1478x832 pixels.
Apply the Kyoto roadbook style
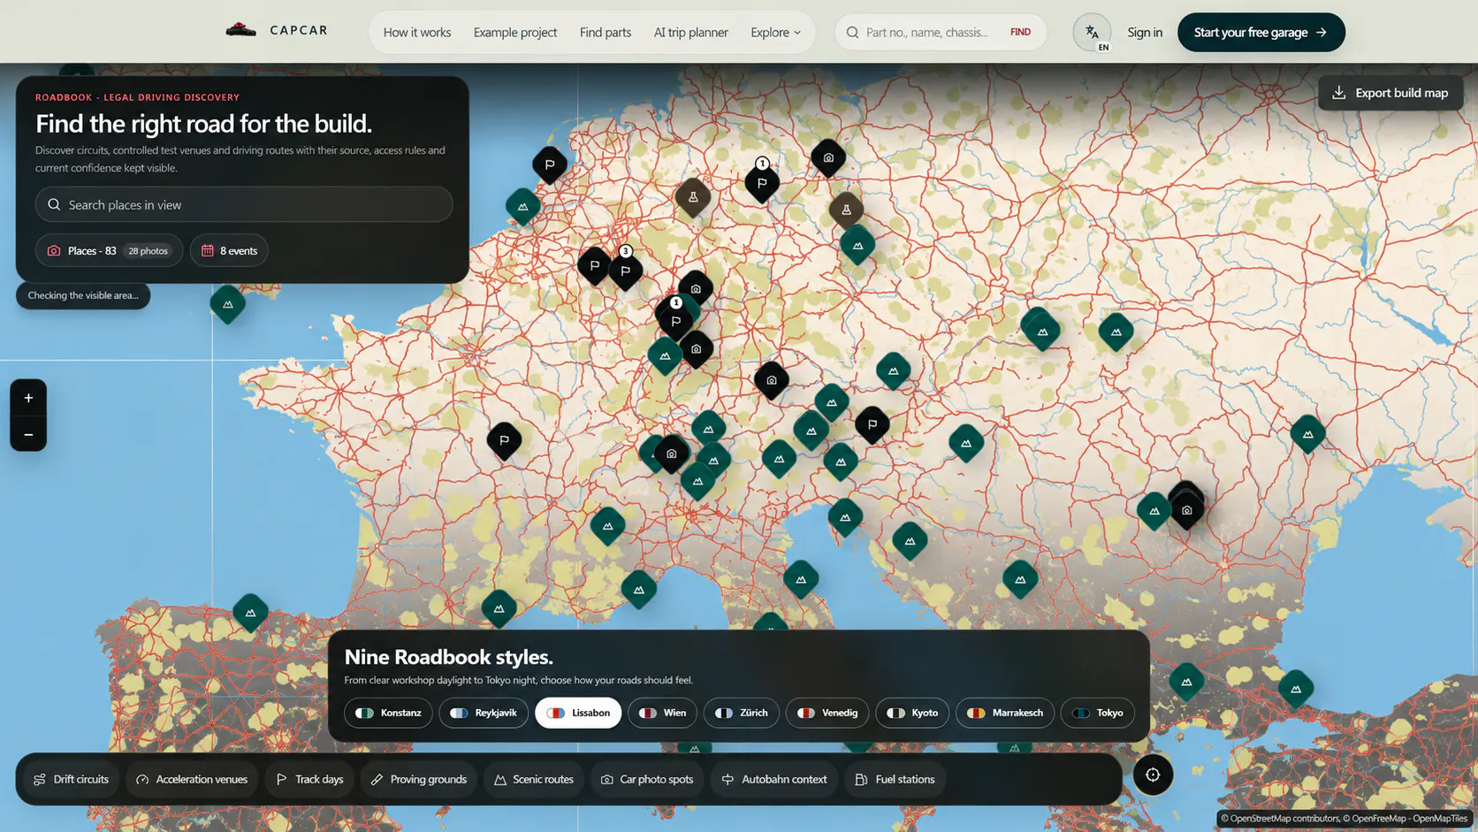912,713
